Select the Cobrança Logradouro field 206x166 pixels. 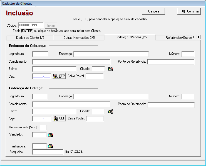coord(40,54)
